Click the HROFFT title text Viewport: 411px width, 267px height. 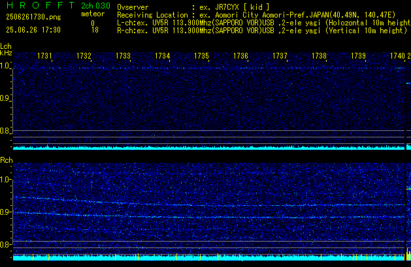point(41,5)
